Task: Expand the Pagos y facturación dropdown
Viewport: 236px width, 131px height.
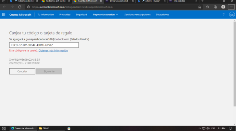Action: 105,15
